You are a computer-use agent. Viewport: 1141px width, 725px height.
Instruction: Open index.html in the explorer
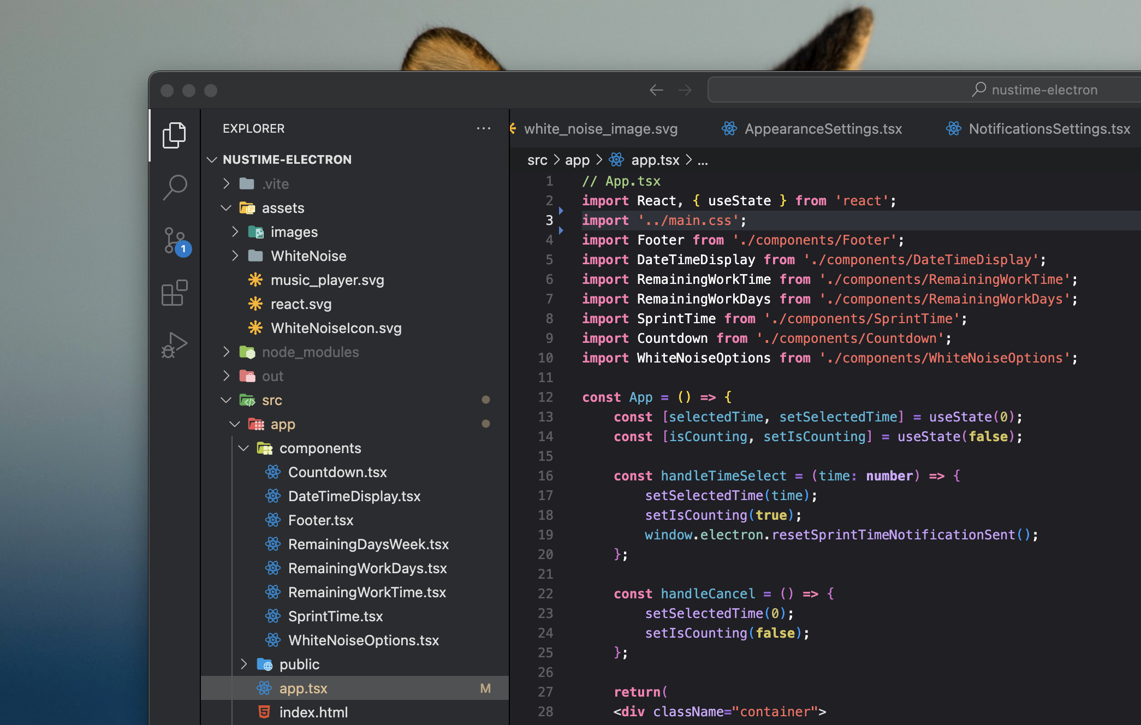pyautogui.click(x=355, y=712)
